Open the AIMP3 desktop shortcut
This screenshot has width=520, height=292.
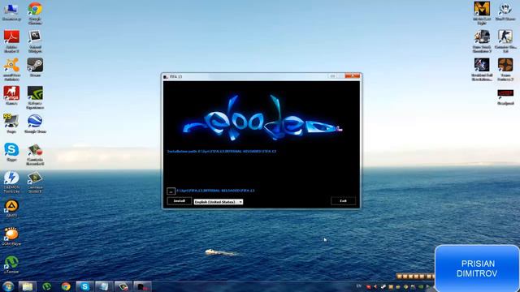(x=11, y=208)
